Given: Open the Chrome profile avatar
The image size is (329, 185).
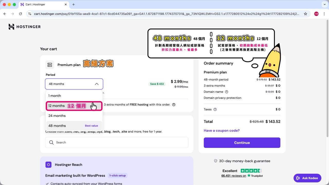Looking at the screenshot, I should click(x=316, y=14).
